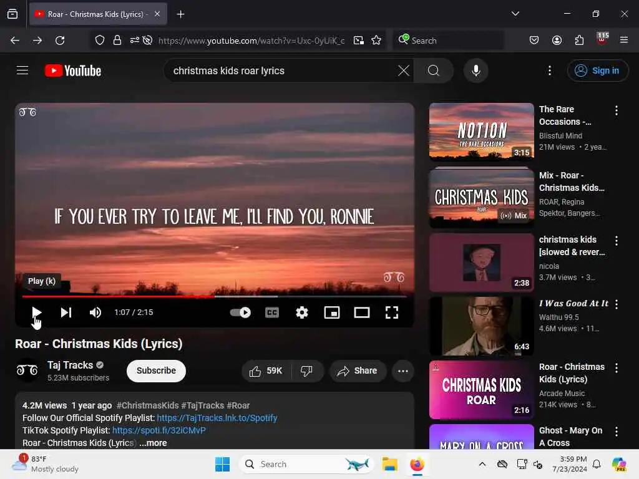Mute the video volume

pyautogui.click(x=95, y=312)
